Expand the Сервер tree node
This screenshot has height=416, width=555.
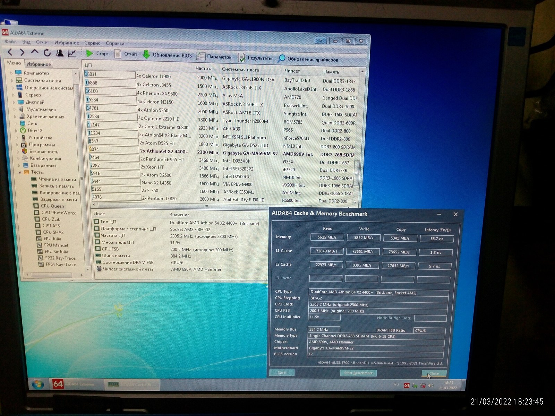pos(14,95)
